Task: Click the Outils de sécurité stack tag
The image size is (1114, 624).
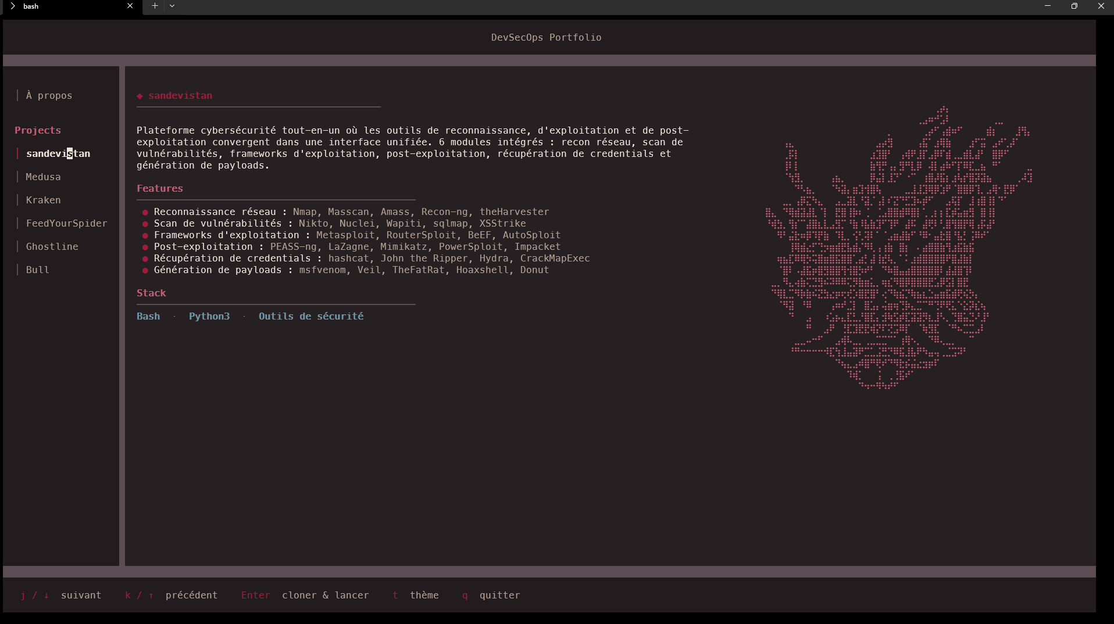Action: click(311, 316)
